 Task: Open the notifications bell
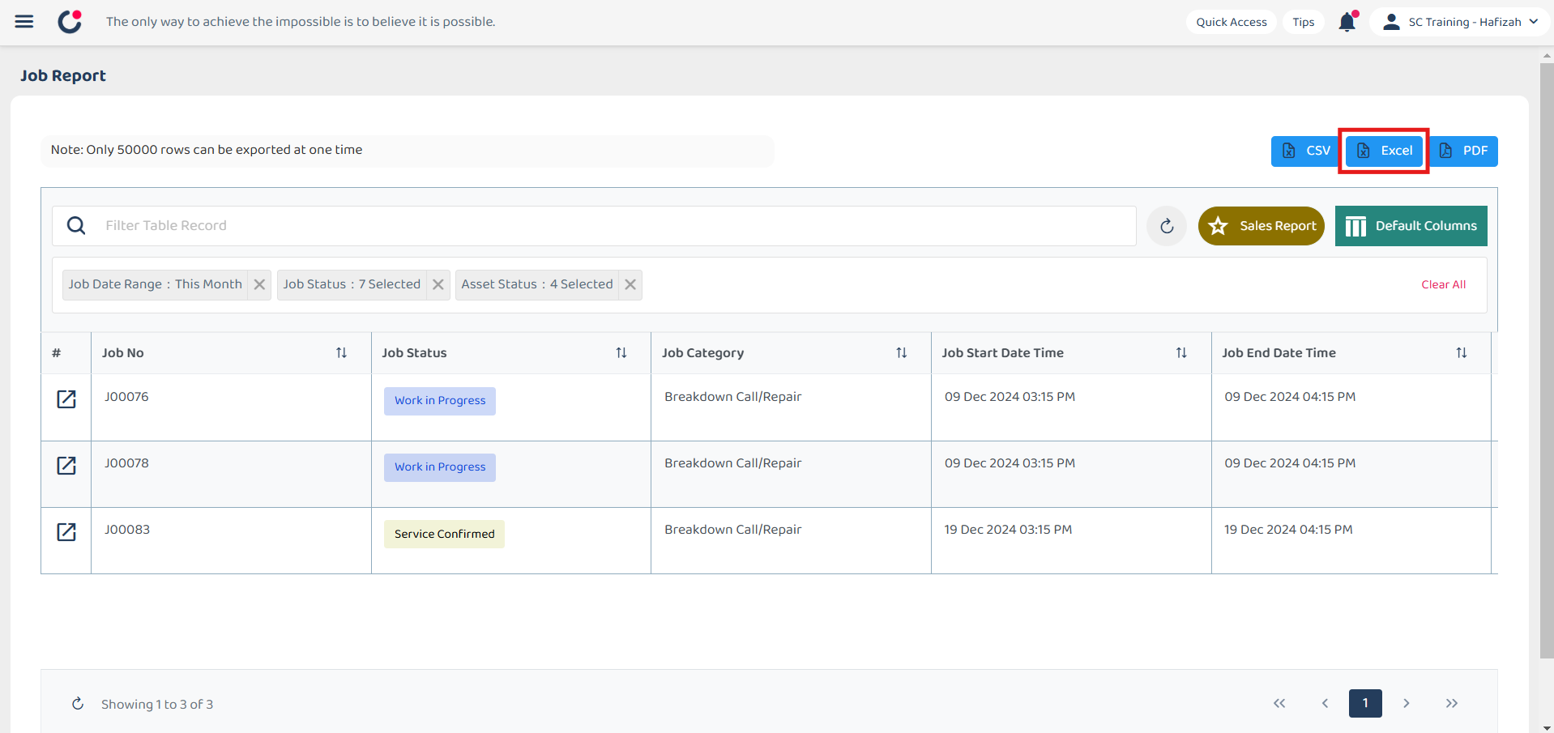(1347, 22)
